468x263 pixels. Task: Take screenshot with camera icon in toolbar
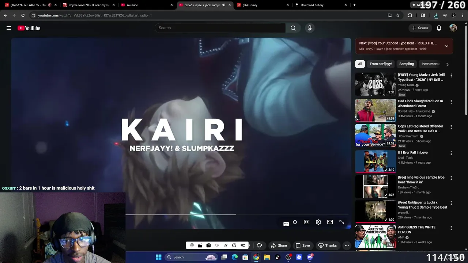pos(208,245)
